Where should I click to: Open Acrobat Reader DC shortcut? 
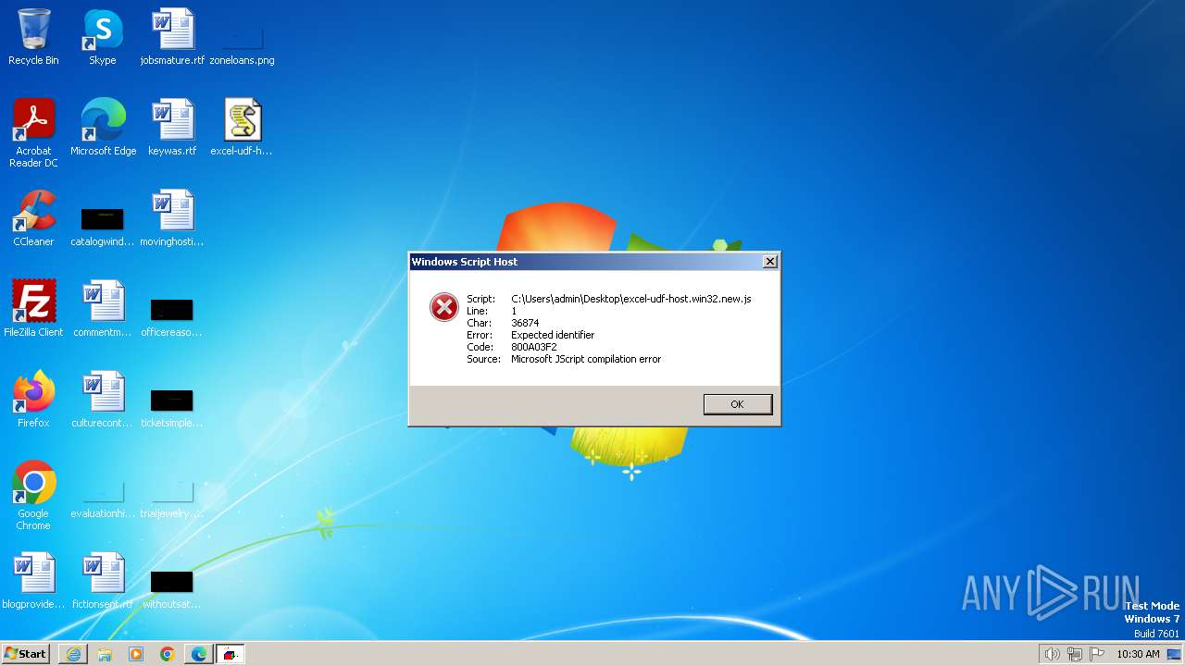[33, 133]
